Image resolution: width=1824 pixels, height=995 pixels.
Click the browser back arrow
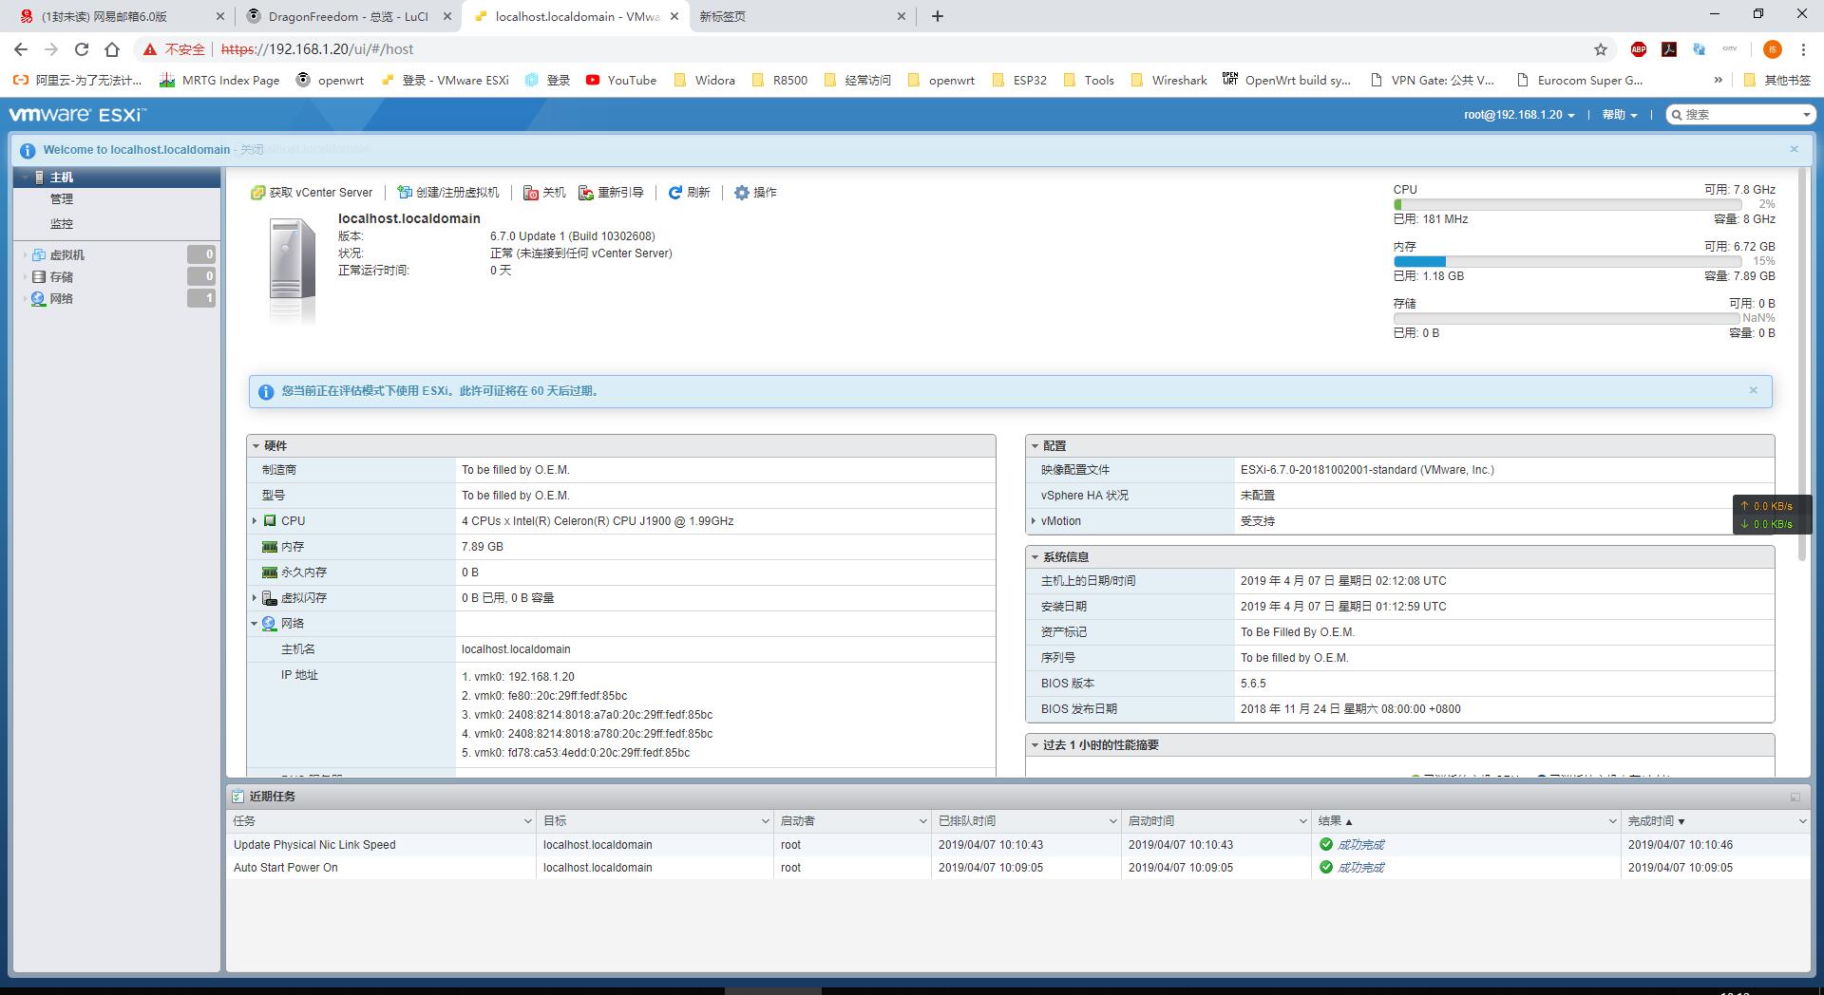[21, 49]
